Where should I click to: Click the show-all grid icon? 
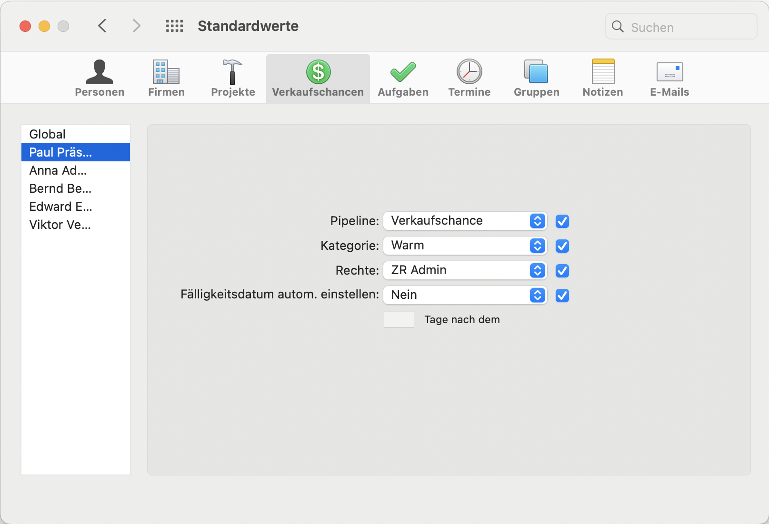(x=174, y=26)
